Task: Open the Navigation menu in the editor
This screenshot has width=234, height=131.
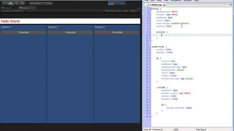Action: tap(176, 1)
